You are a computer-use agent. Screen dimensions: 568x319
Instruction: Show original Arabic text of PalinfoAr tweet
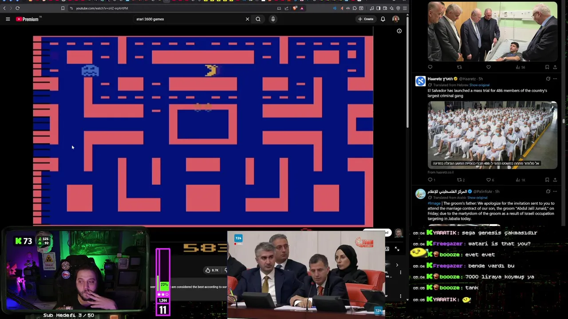[x=477, y=198]
